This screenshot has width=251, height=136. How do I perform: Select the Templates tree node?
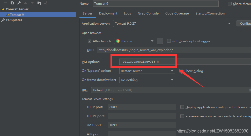[x=14, y=20]
